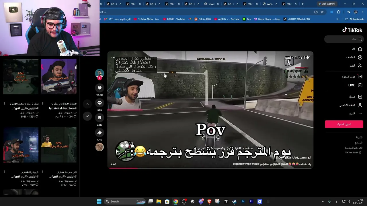This screenshot has height=206, width=367.
Task: Expand the video caption with المزيد
Action: point(113,164)
